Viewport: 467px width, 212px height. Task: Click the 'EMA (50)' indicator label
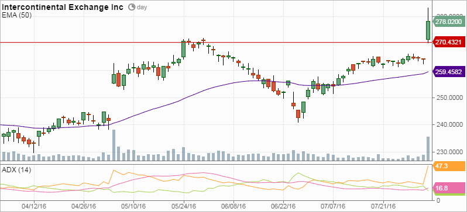tap(16, 15)
